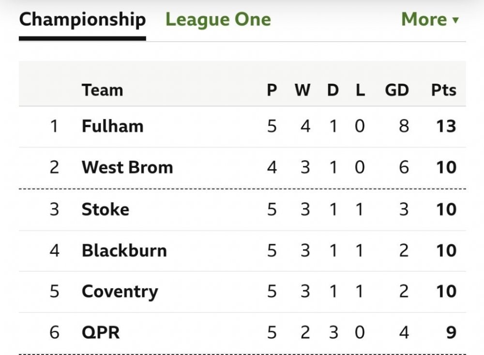Click the P (played) column header
Image resolution: width=484 pixels, height=355 pixels.
(272, 90)
